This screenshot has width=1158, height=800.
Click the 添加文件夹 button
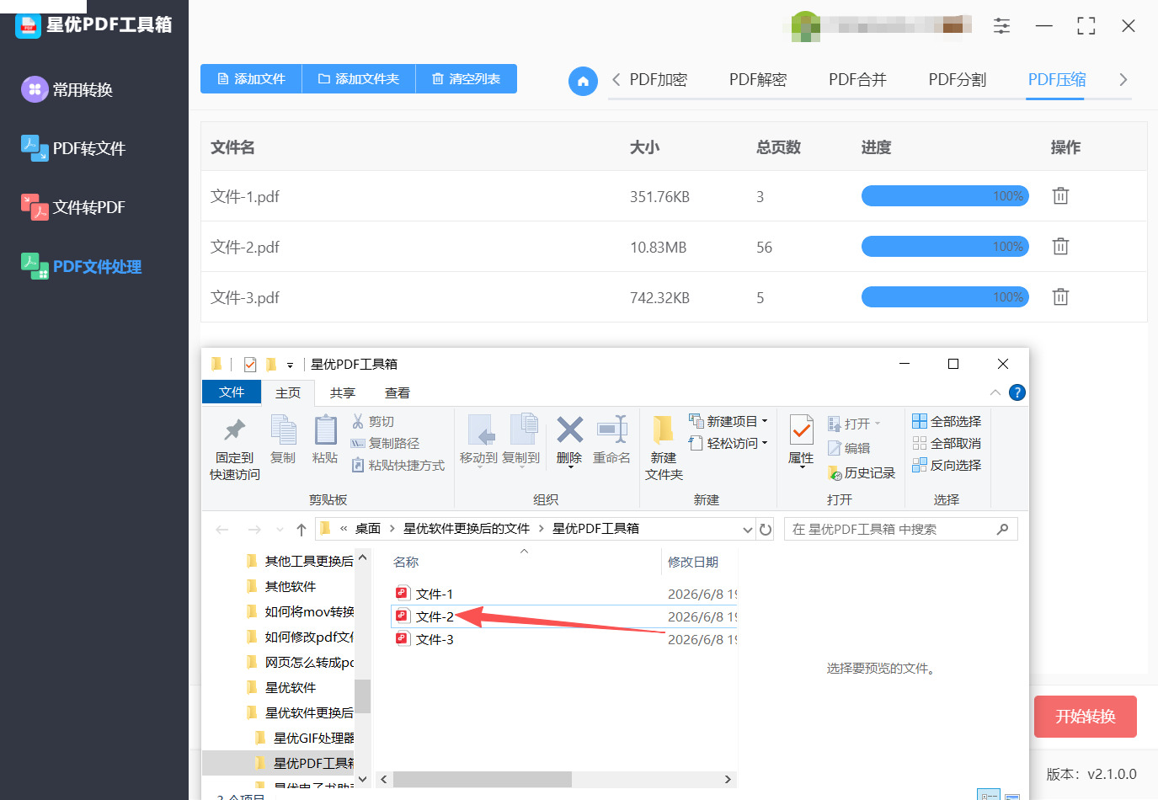359,78
